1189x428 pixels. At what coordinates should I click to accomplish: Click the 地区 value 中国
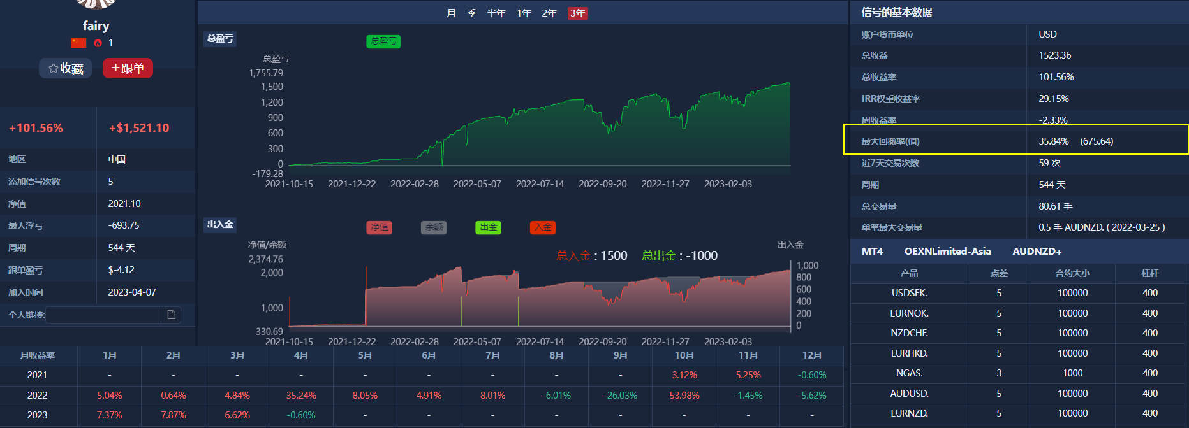[x=117, y=159]
